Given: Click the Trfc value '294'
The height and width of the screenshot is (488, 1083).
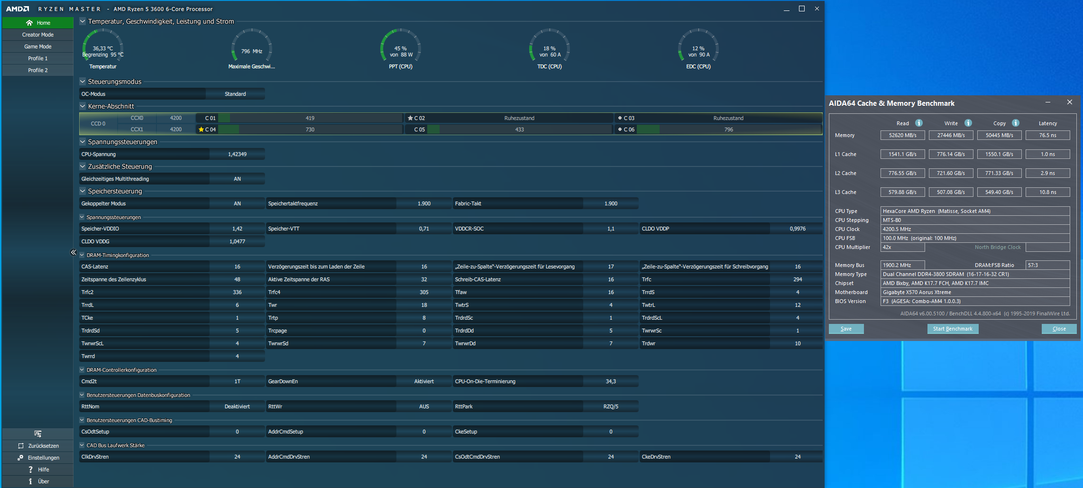Looking at the screenshot, I should click(x=798, y=279).
